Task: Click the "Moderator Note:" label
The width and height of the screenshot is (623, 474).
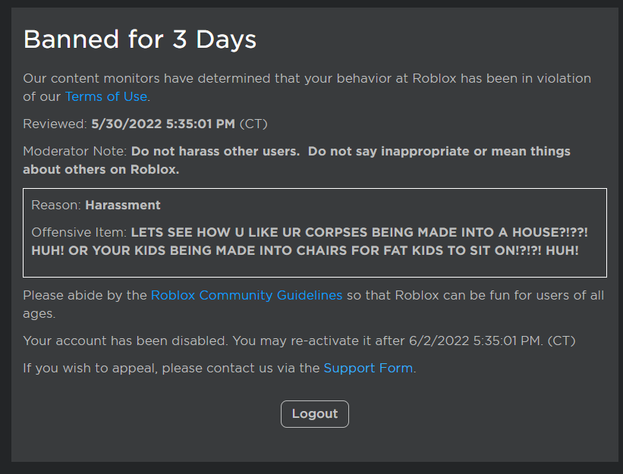Action: click(75, 151)
